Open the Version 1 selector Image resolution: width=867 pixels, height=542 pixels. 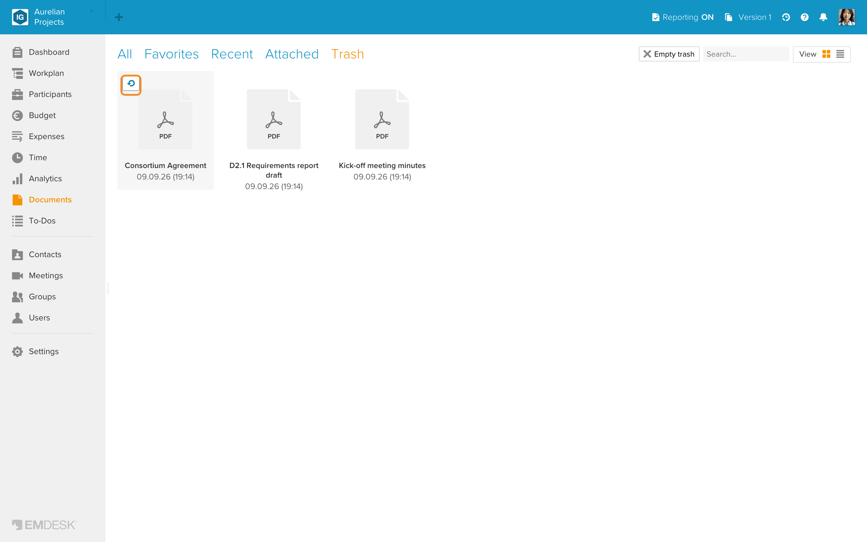coord(748,17)
